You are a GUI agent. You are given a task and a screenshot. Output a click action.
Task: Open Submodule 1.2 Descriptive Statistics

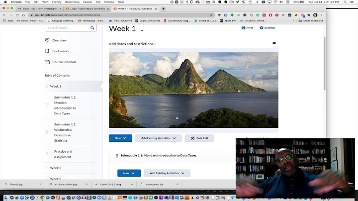pos(65,132)
